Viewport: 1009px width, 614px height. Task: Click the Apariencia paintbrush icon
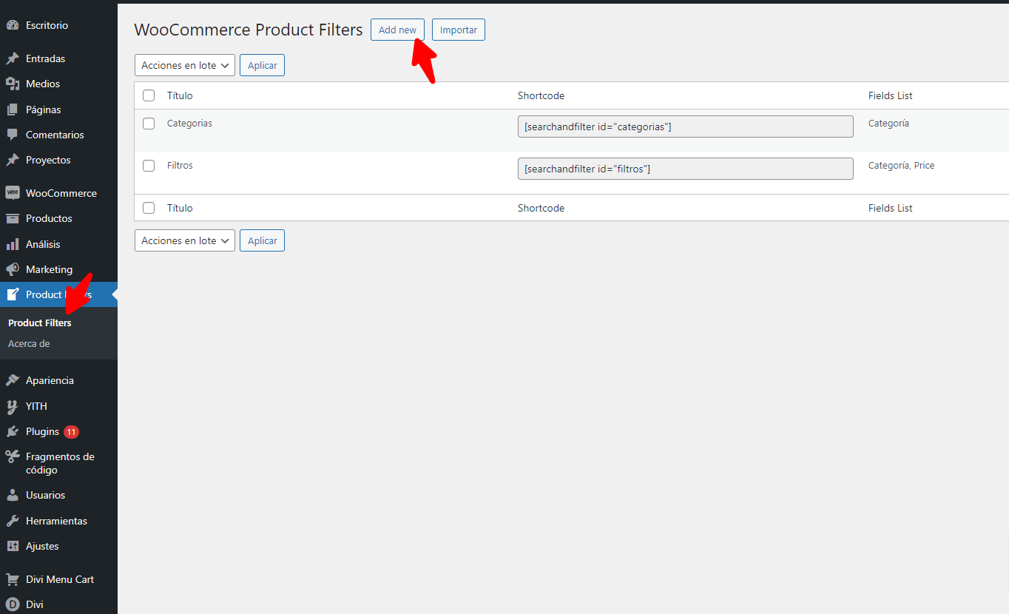[x=13, y=380]
